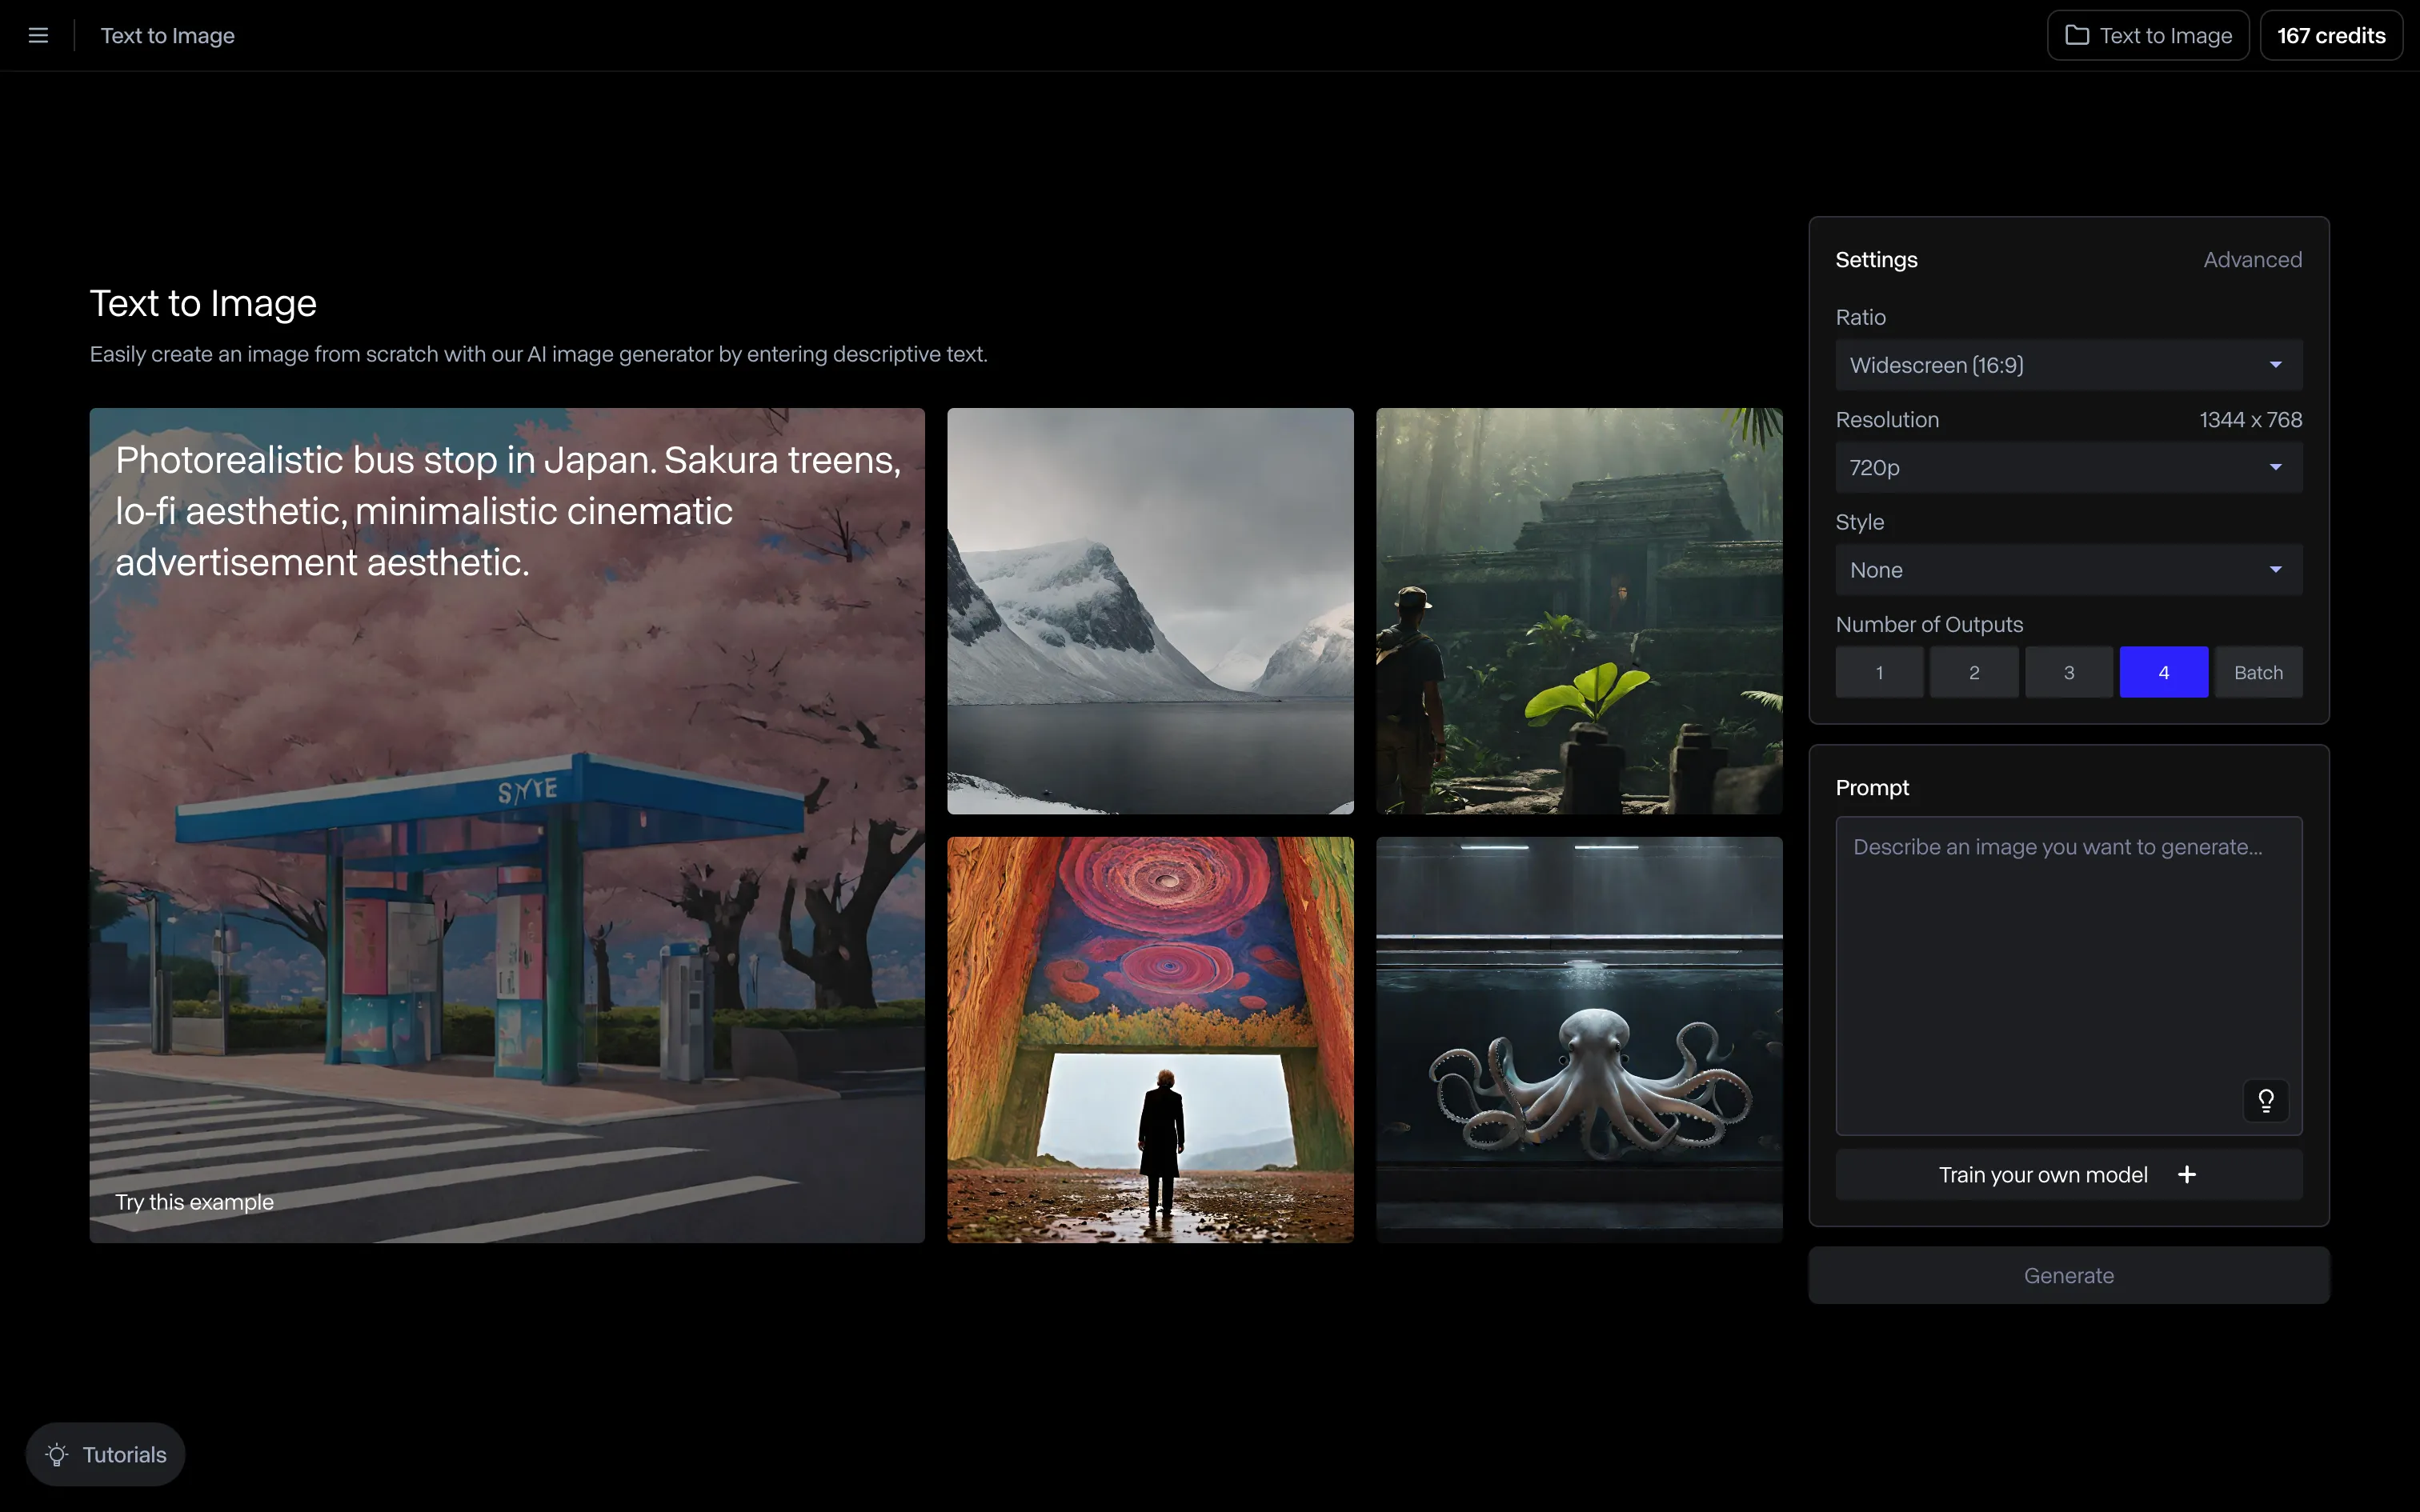This screenshot has width=2420, height=1512.
Task: Set number of outputs to 3
Action: pyautogui.click(x=2068, y=672)
